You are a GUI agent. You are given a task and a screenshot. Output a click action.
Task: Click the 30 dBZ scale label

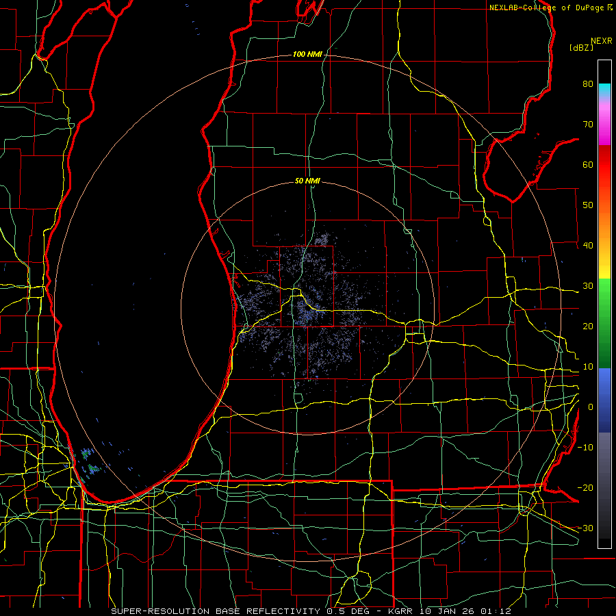(x=588, y=286)
